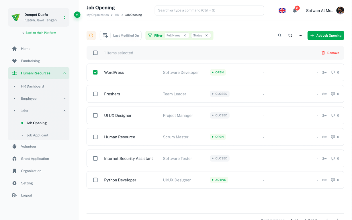Click the refresh list icon

click(290, 36)
